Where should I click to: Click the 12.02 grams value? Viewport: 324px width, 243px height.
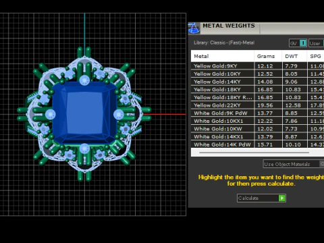click(x=265, y=129)
